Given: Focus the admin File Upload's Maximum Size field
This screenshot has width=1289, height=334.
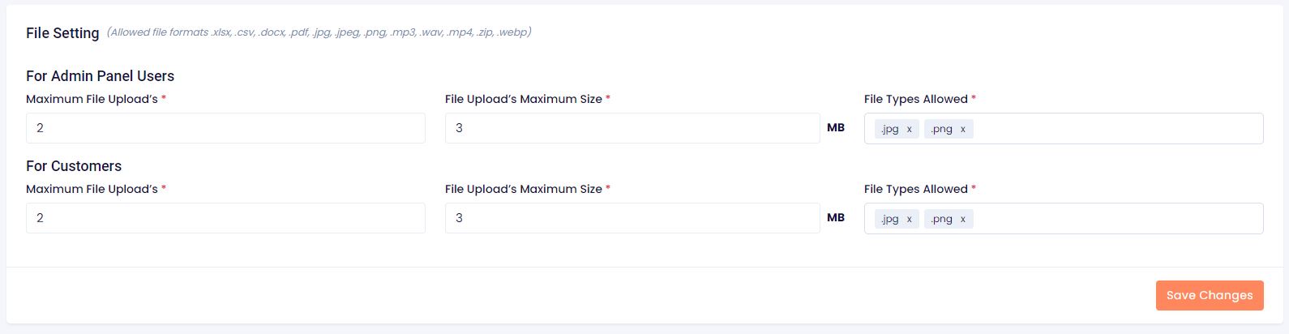Looking at the screenshot, I should tap(632, 128).
